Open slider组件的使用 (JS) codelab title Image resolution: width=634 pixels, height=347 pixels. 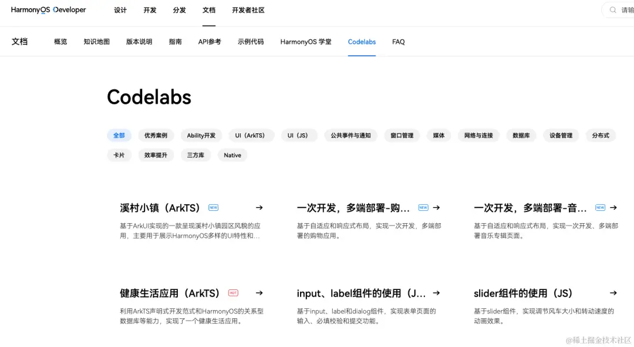(x=523, y=293)
